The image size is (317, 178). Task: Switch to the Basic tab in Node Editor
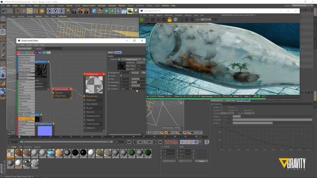tap(110, 52)
